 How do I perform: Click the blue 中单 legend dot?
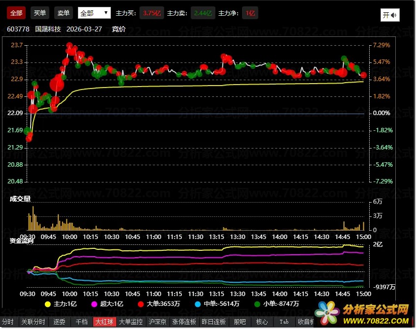coord(199,304)
